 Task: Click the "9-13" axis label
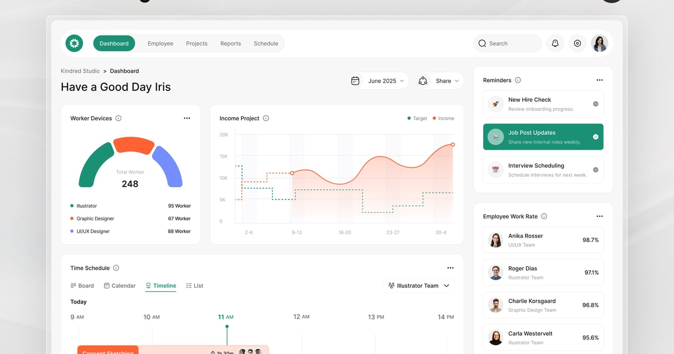click(297, 233)
